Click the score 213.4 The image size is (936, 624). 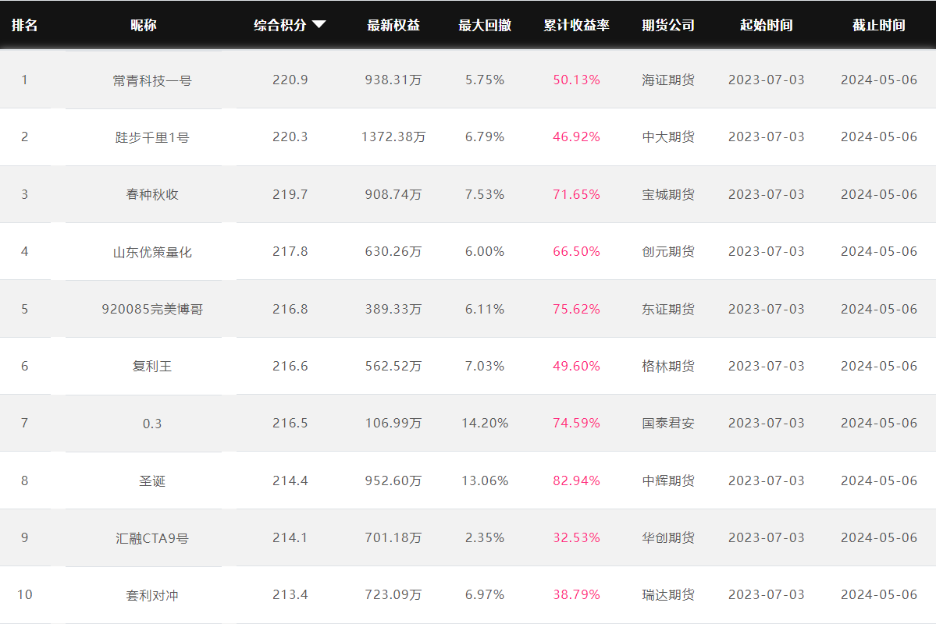click(x=290, y=595)
